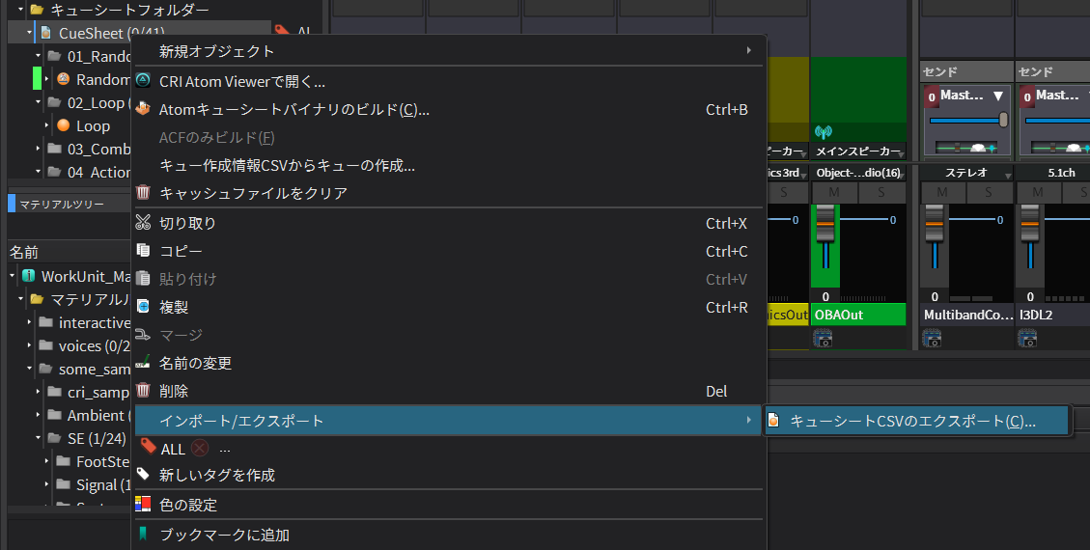Viewport: 1090px width, 550px height.
Task: Click the snapshot camera icon under OBAOut
Action: 823,338
